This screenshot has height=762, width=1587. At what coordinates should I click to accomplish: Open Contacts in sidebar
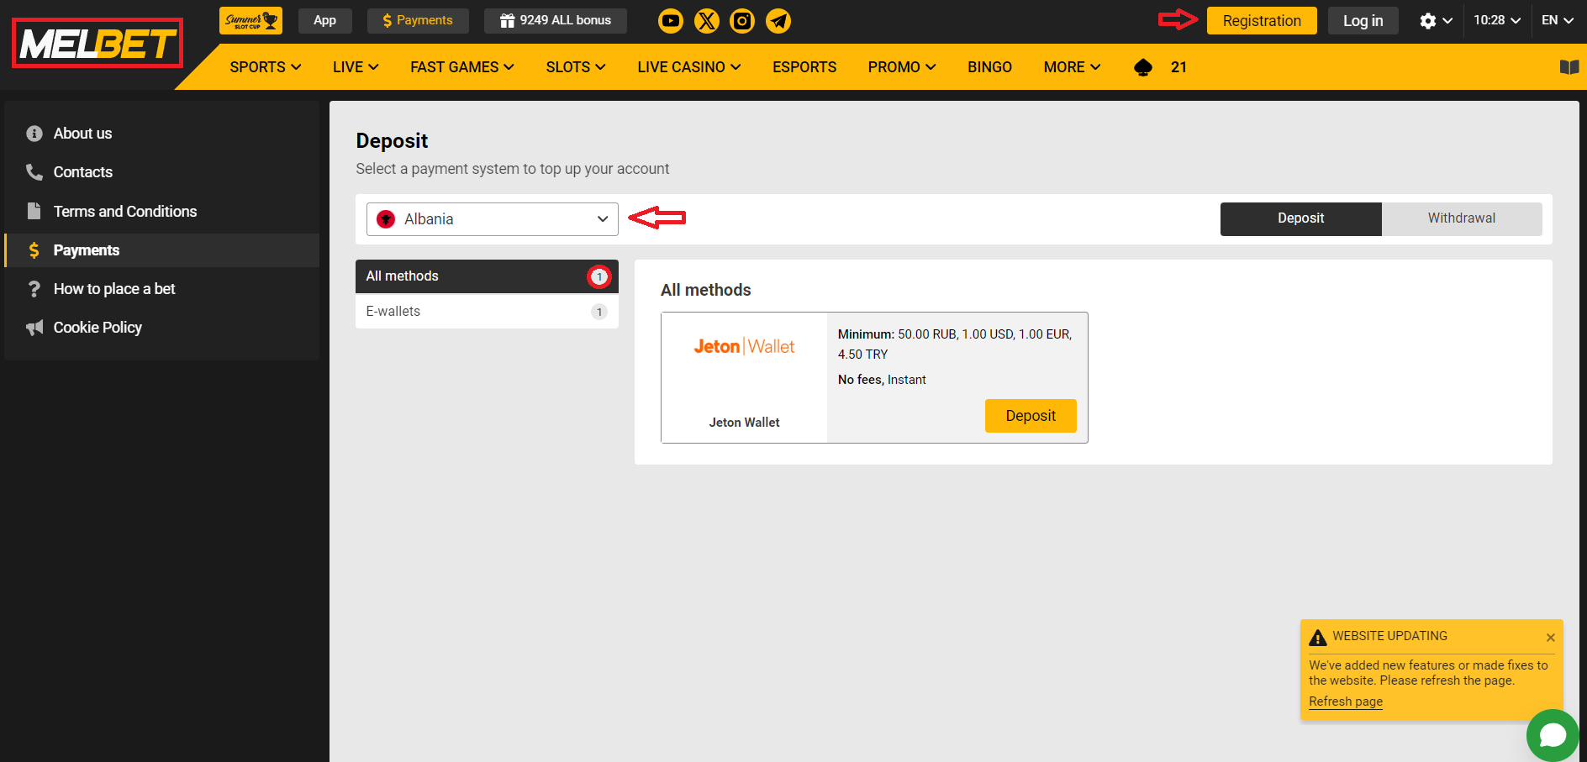coord(161,172)
